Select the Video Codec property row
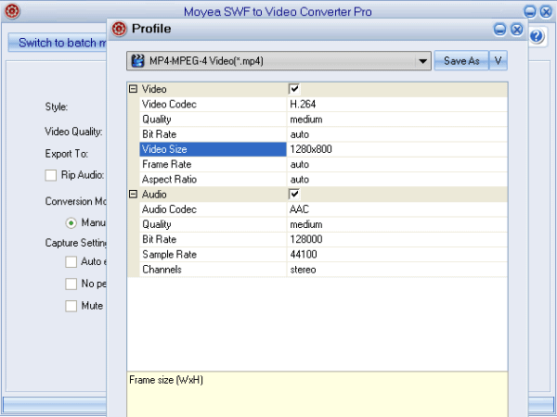This screenshot has height=417, width=557. [323, 104]
